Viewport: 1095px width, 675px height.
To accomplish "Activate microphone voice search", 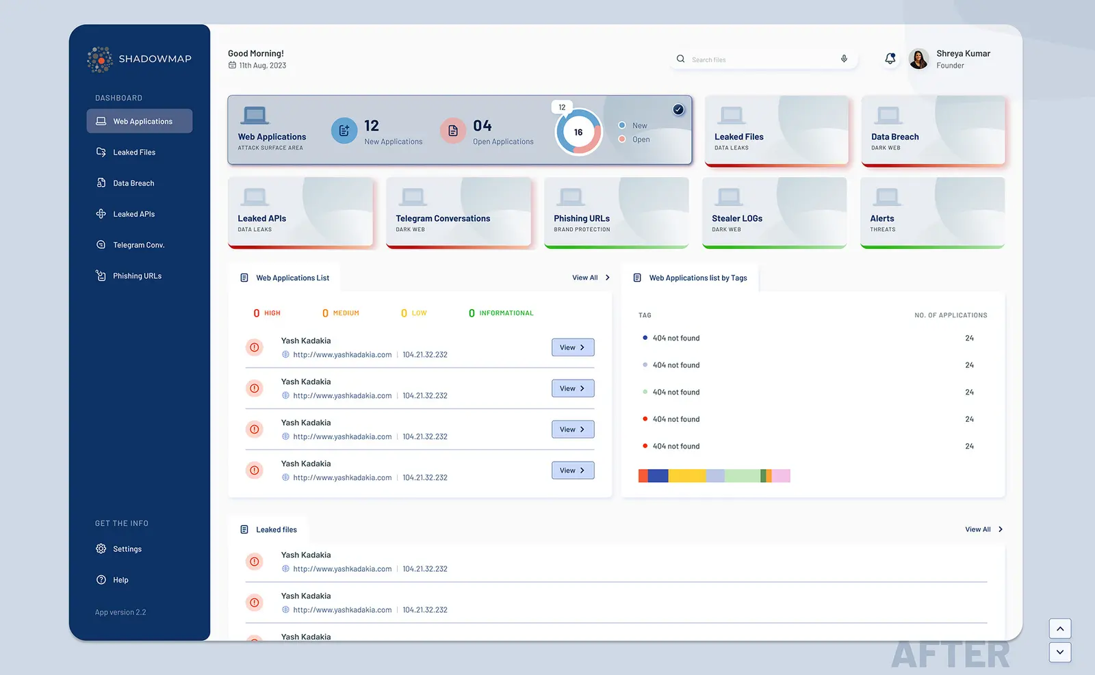I will pos(844,59).
